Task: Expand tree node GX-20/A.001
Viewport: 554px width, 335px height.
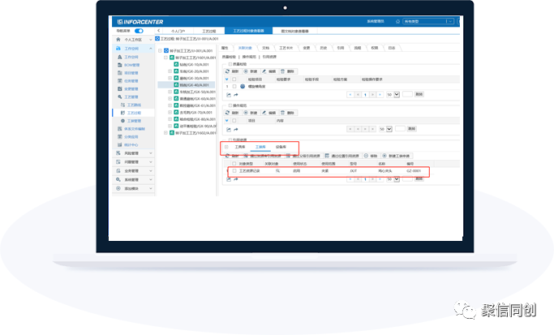Action: pyautogui.click(x=170, y=71)
